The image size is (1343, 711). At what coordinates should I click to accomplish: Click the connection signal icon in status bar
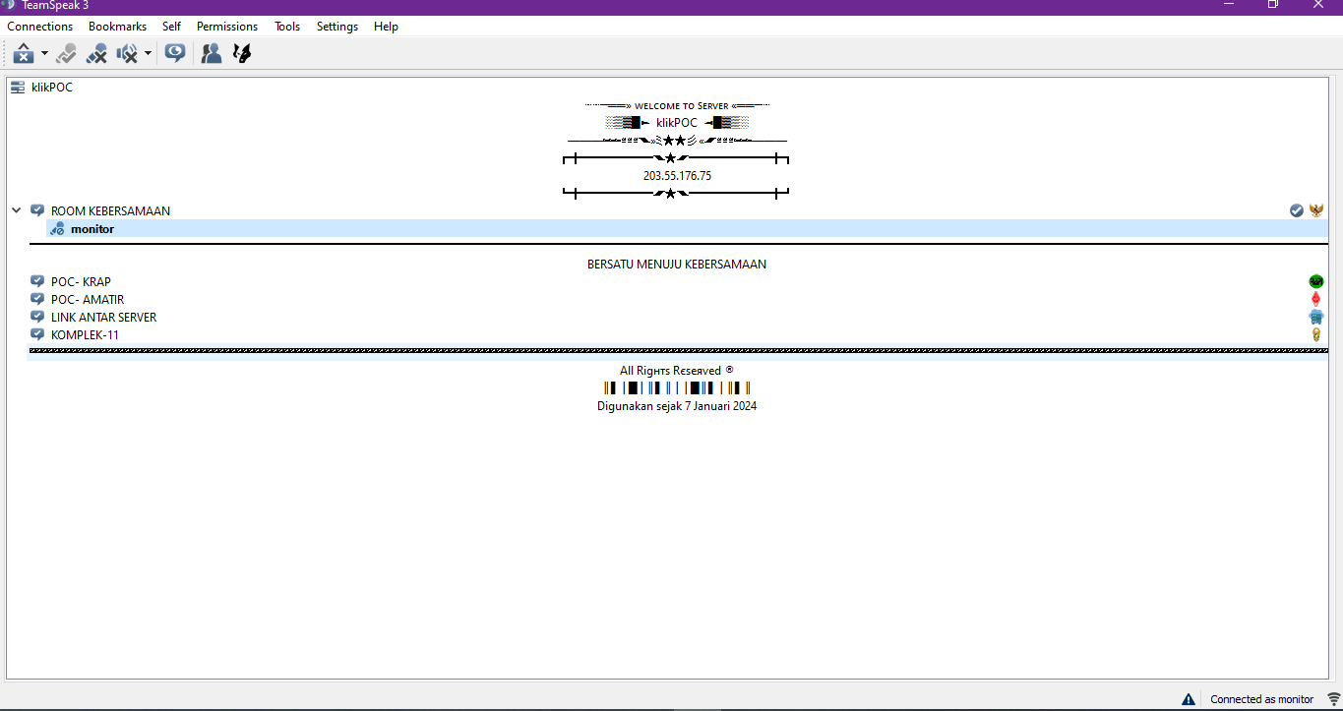coord(1334,699)
